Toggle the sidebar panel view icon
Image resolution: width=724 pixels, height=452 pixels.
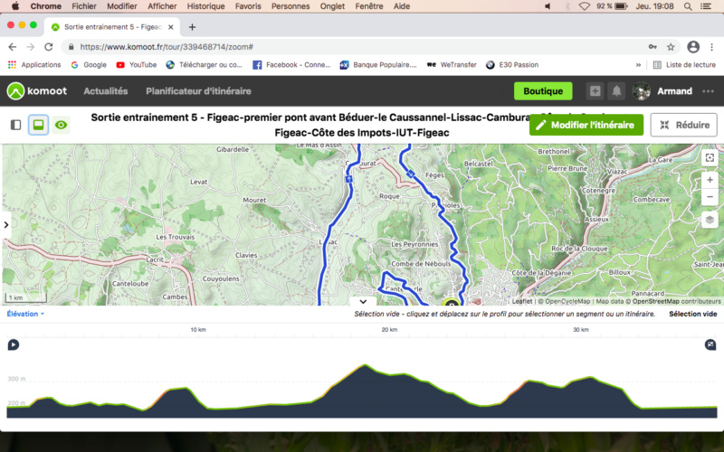pos(15,125)
